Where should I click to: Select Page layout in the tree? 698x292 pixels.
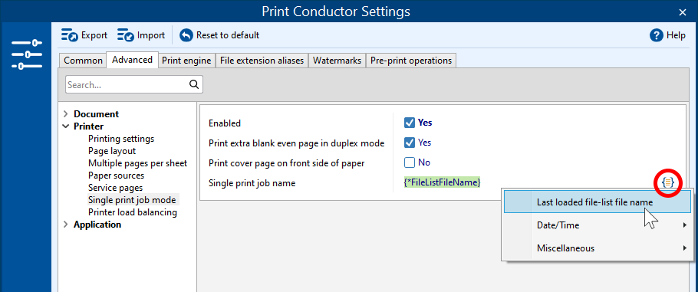112,151
